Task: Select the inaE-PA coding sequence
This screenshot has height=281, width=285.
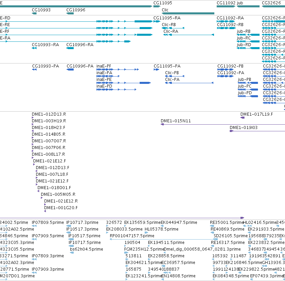Action: tap(108, 76)
